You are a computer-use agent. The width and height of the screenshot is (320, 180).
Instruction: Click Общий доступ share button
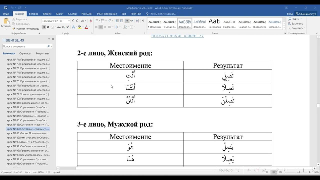(306, 14)
